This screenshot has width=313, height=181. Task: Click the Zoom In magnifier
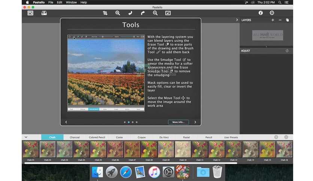118,13
